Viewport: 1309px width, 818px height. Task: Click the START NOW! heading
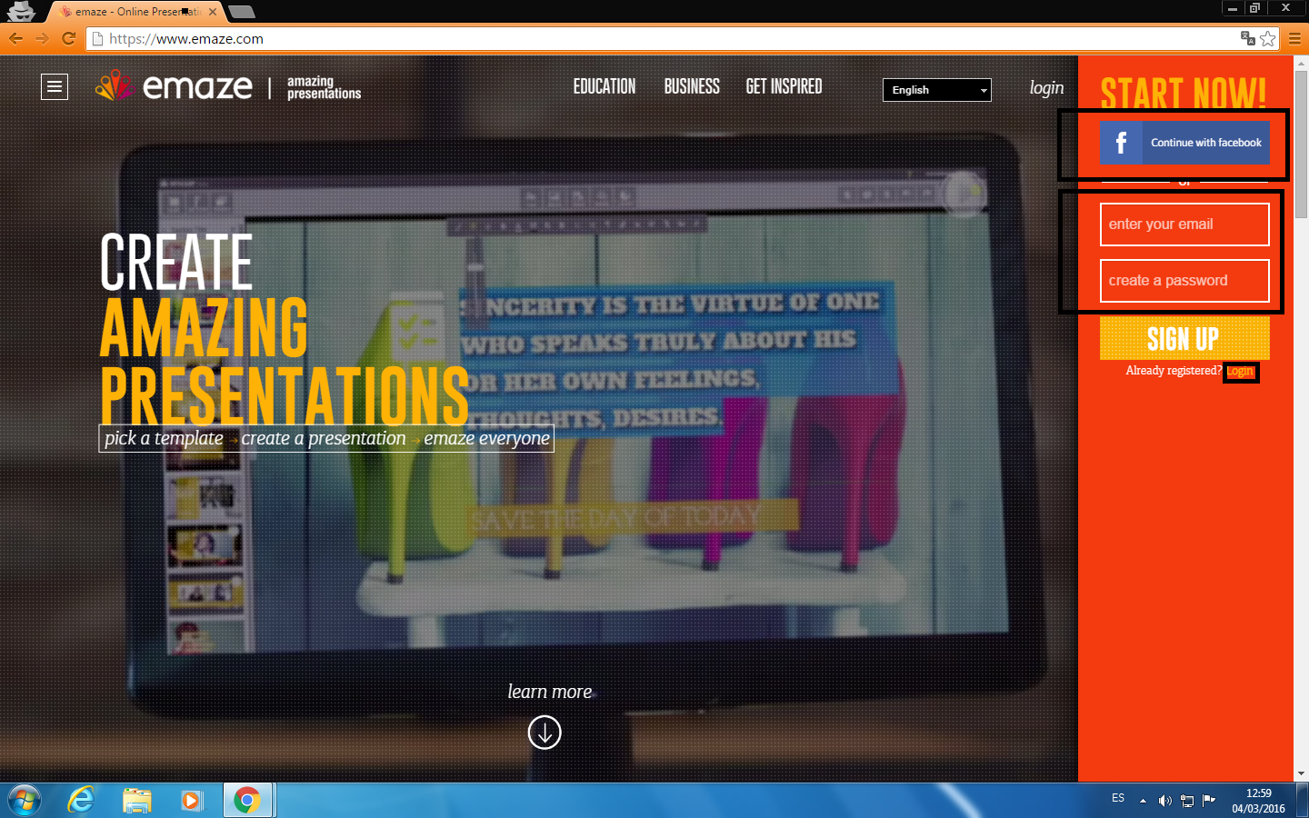click(x=1184, y=94)
